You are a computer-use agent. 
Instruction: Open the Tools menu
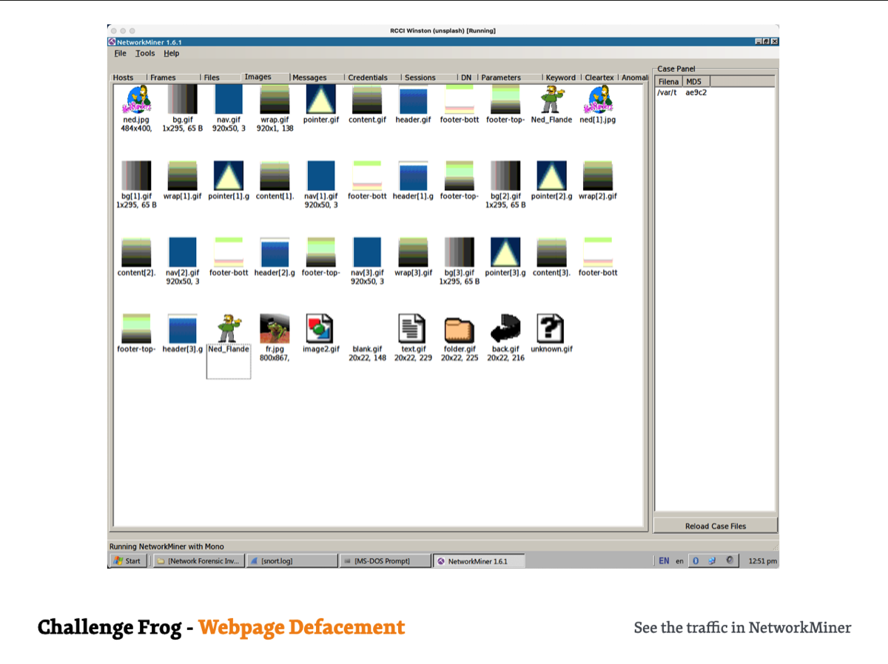(145, 53)
